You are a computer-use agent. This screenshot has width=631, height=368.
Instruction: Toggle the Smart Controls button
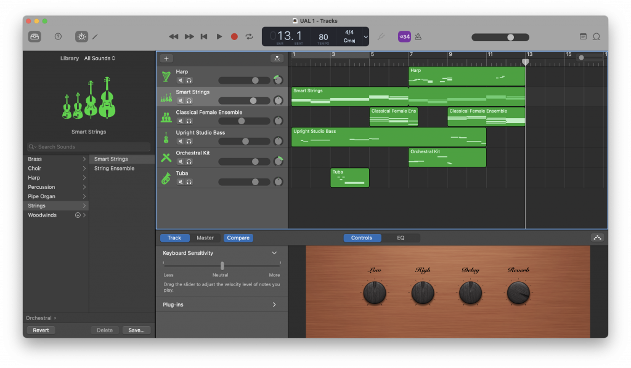point(82,36)
